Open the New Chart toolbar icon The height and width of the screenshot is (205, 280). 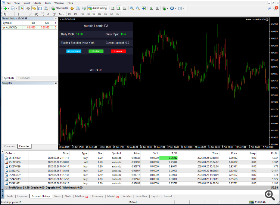coord(5,8)
